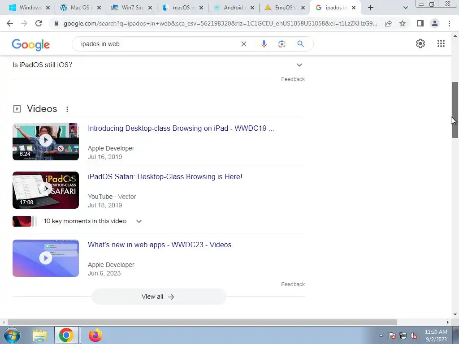View site information via lock icon
The height and width of the screenshot is (344, 459).
pos(56,23)
